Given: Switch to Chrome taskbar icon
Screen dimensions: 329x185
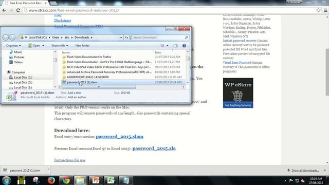Looking at the screenshot, I should coord(66,180).
